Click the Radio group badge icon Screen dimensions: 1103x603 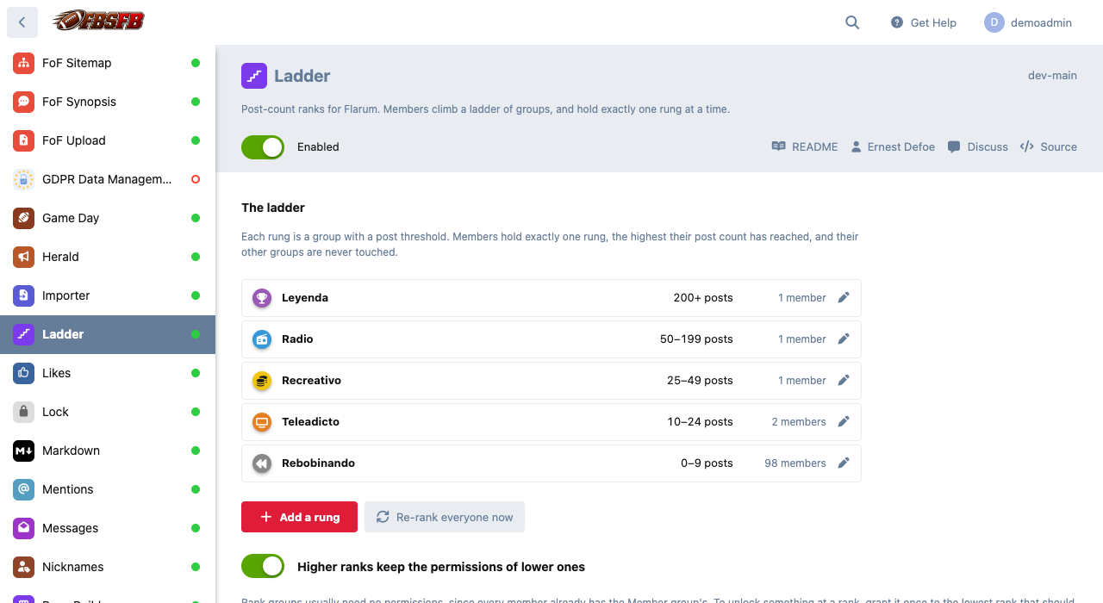[262, 339]
